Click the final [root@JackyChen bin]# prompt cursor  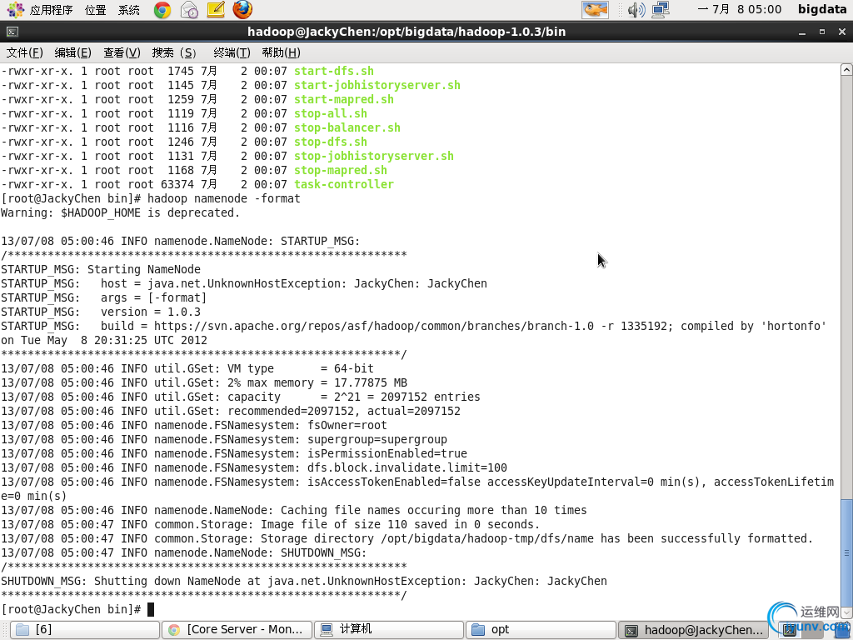click(151, 609)
